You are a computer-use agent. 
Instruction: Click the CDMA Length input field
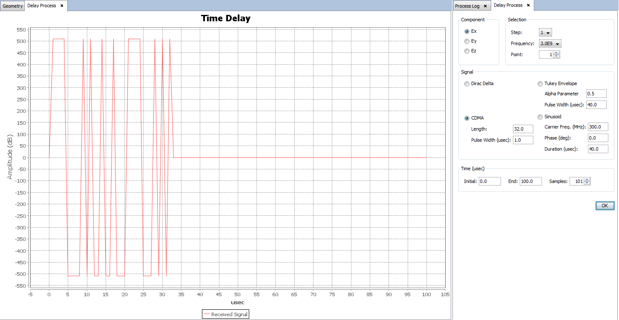click(523, 129)
